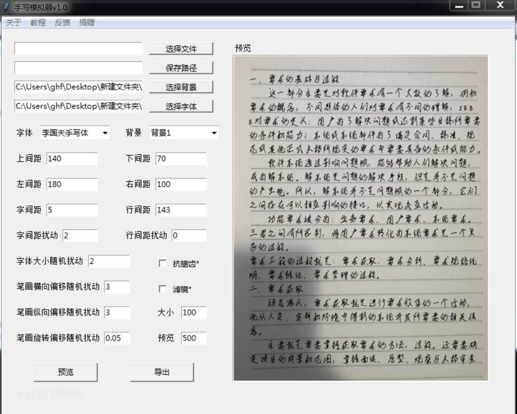
Task: Click the 保存路径 button
Action: pyautogui.click(x=181, y=68)
